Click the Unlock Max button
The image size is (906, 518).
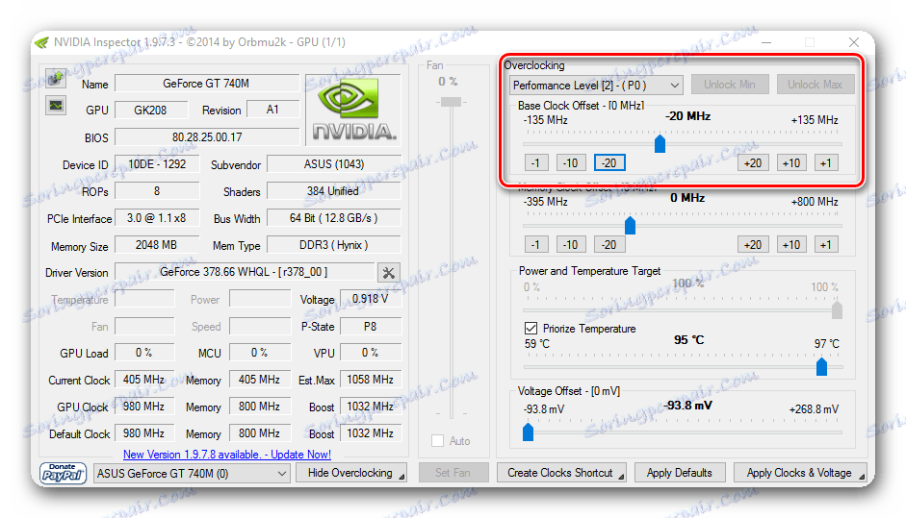815,85
